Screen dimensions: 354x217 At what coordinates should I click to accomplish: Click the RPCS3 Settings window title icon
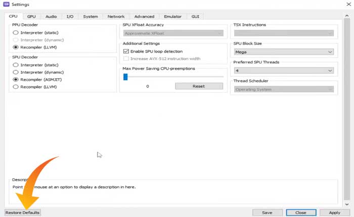point(6,4)
